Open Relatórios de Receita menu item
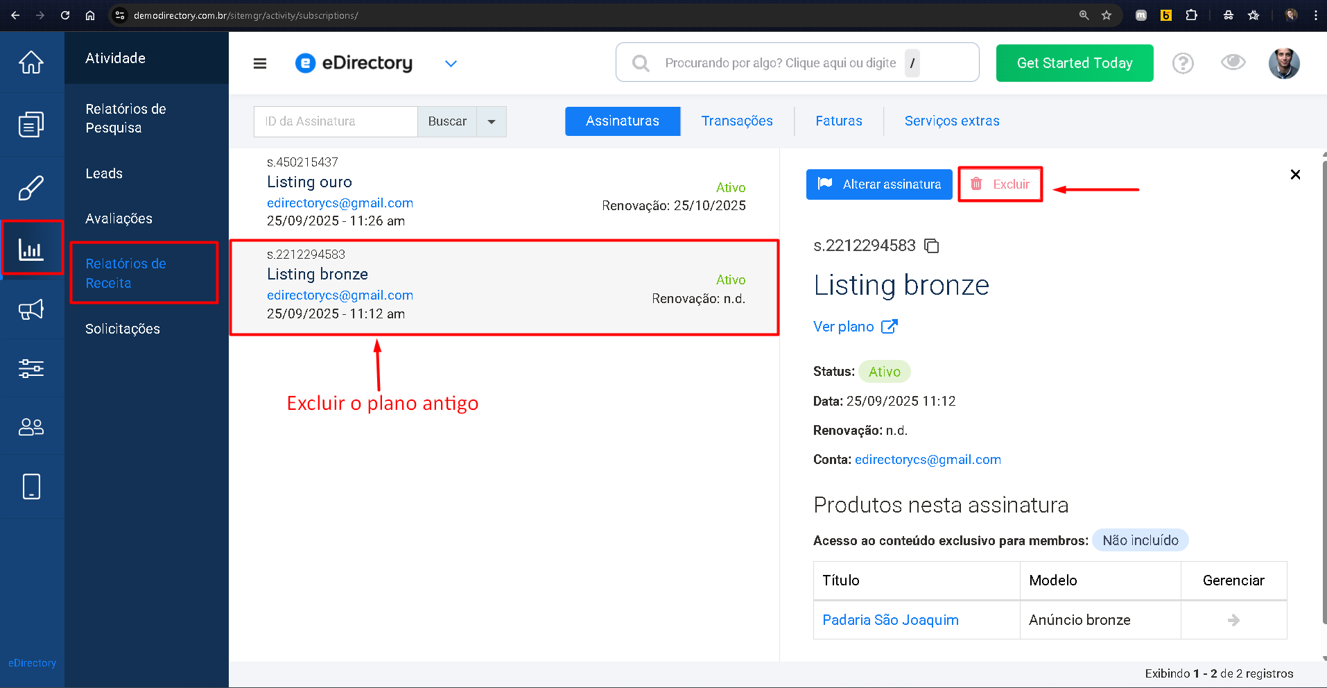Viewport: 1327px width, 688px height. 125,273
